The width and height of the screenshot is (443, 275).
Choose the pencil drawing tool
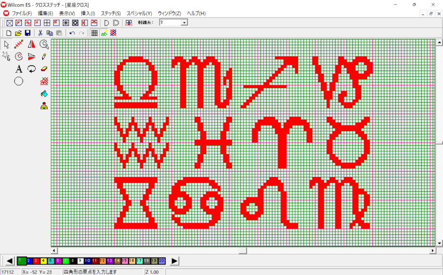(44, 57)
